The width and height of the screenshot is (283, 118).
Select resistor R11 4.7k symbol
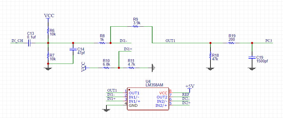(131, 68)
